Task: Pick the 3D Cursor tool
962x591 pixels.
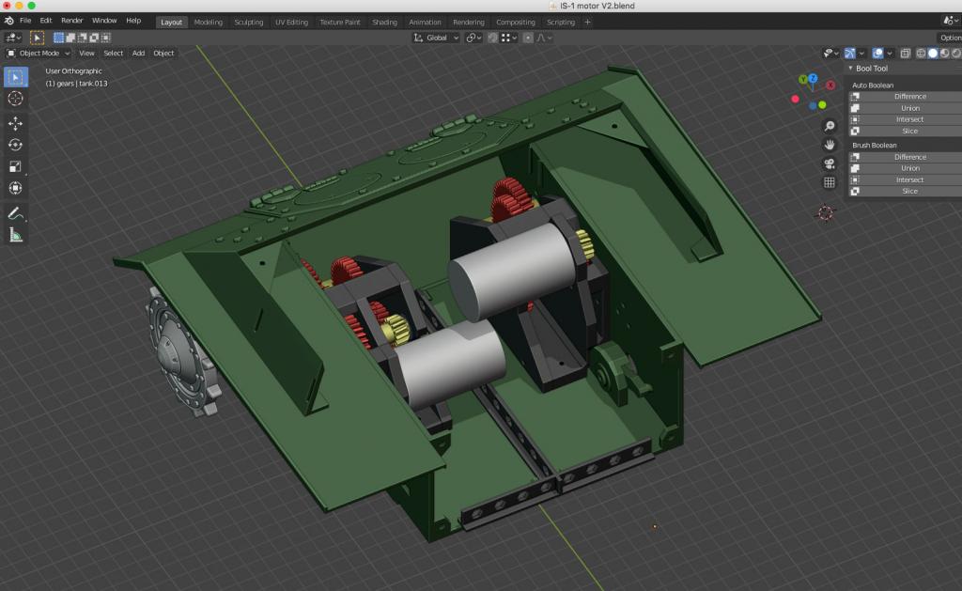Action: (x=16, y=99)
